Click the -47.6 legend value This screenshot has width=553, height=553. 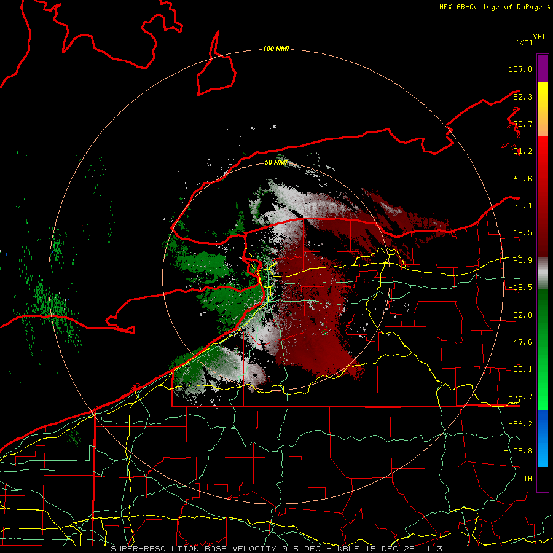click(x=520, y=342)
